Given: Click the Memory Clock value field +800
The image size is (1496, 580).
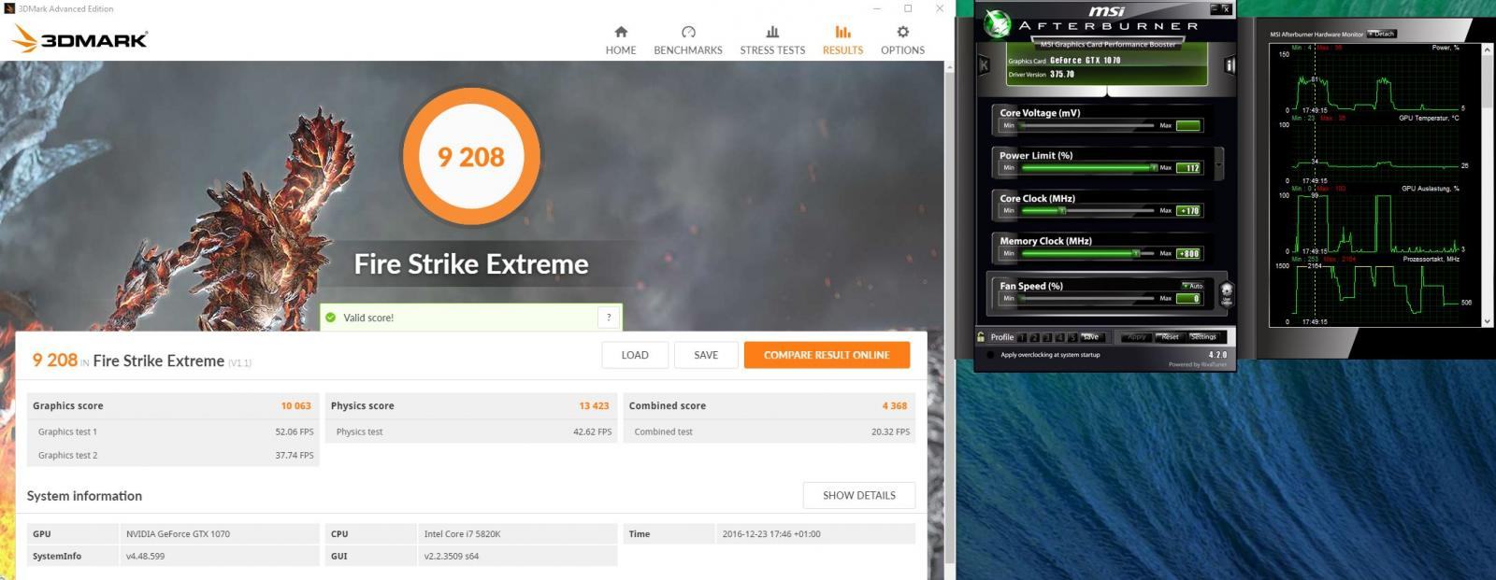Looking at the screenshot, I should pyautogui.click(x=1188, y=253).
